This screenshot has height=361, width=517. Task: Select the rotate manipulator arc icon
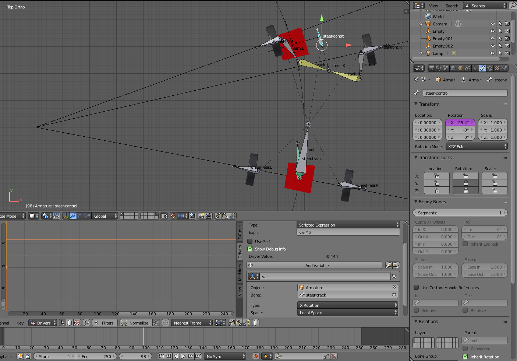[x=80, y=216]
